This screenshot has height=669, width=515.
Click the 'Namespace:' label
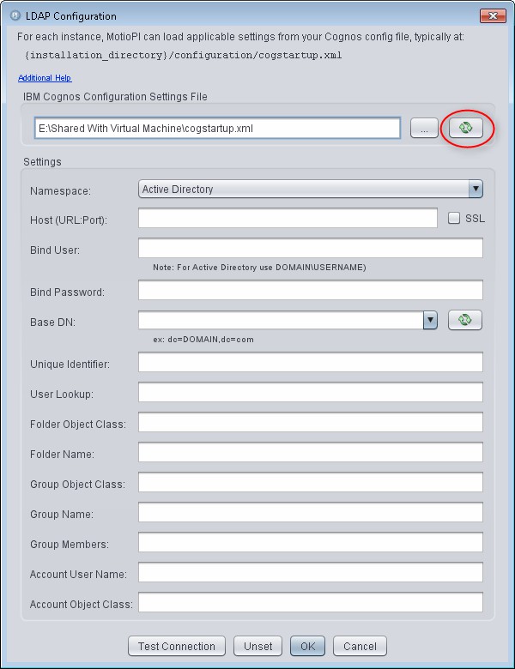(x=60, y=190)
